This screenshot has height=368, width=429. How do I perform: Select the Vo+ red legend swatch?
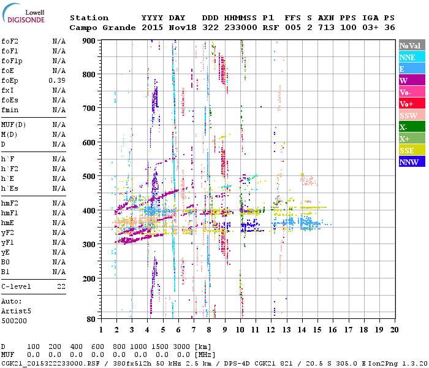[412, 104]
